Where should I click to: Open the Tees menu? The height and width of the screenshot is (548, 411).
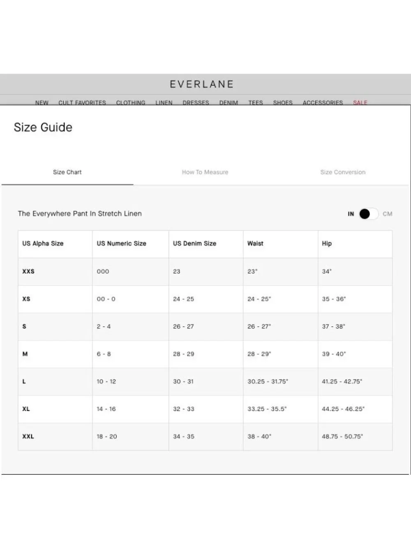256,102
